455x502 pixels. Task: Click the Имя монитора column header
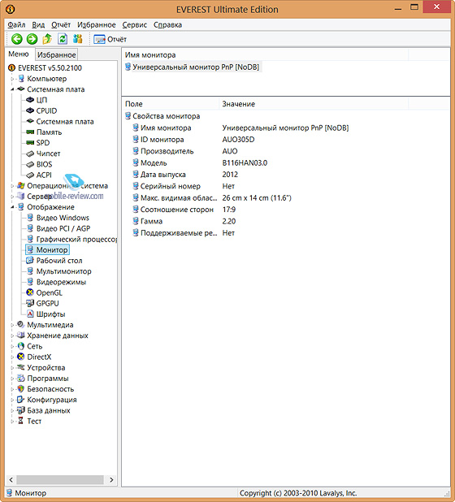(x=265, y=55)
